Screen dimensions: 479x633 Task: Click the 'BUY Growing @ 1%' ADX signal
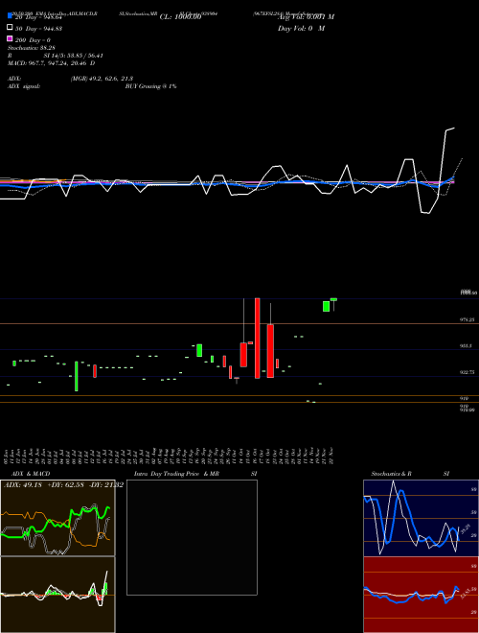click(x=150, y=86)
